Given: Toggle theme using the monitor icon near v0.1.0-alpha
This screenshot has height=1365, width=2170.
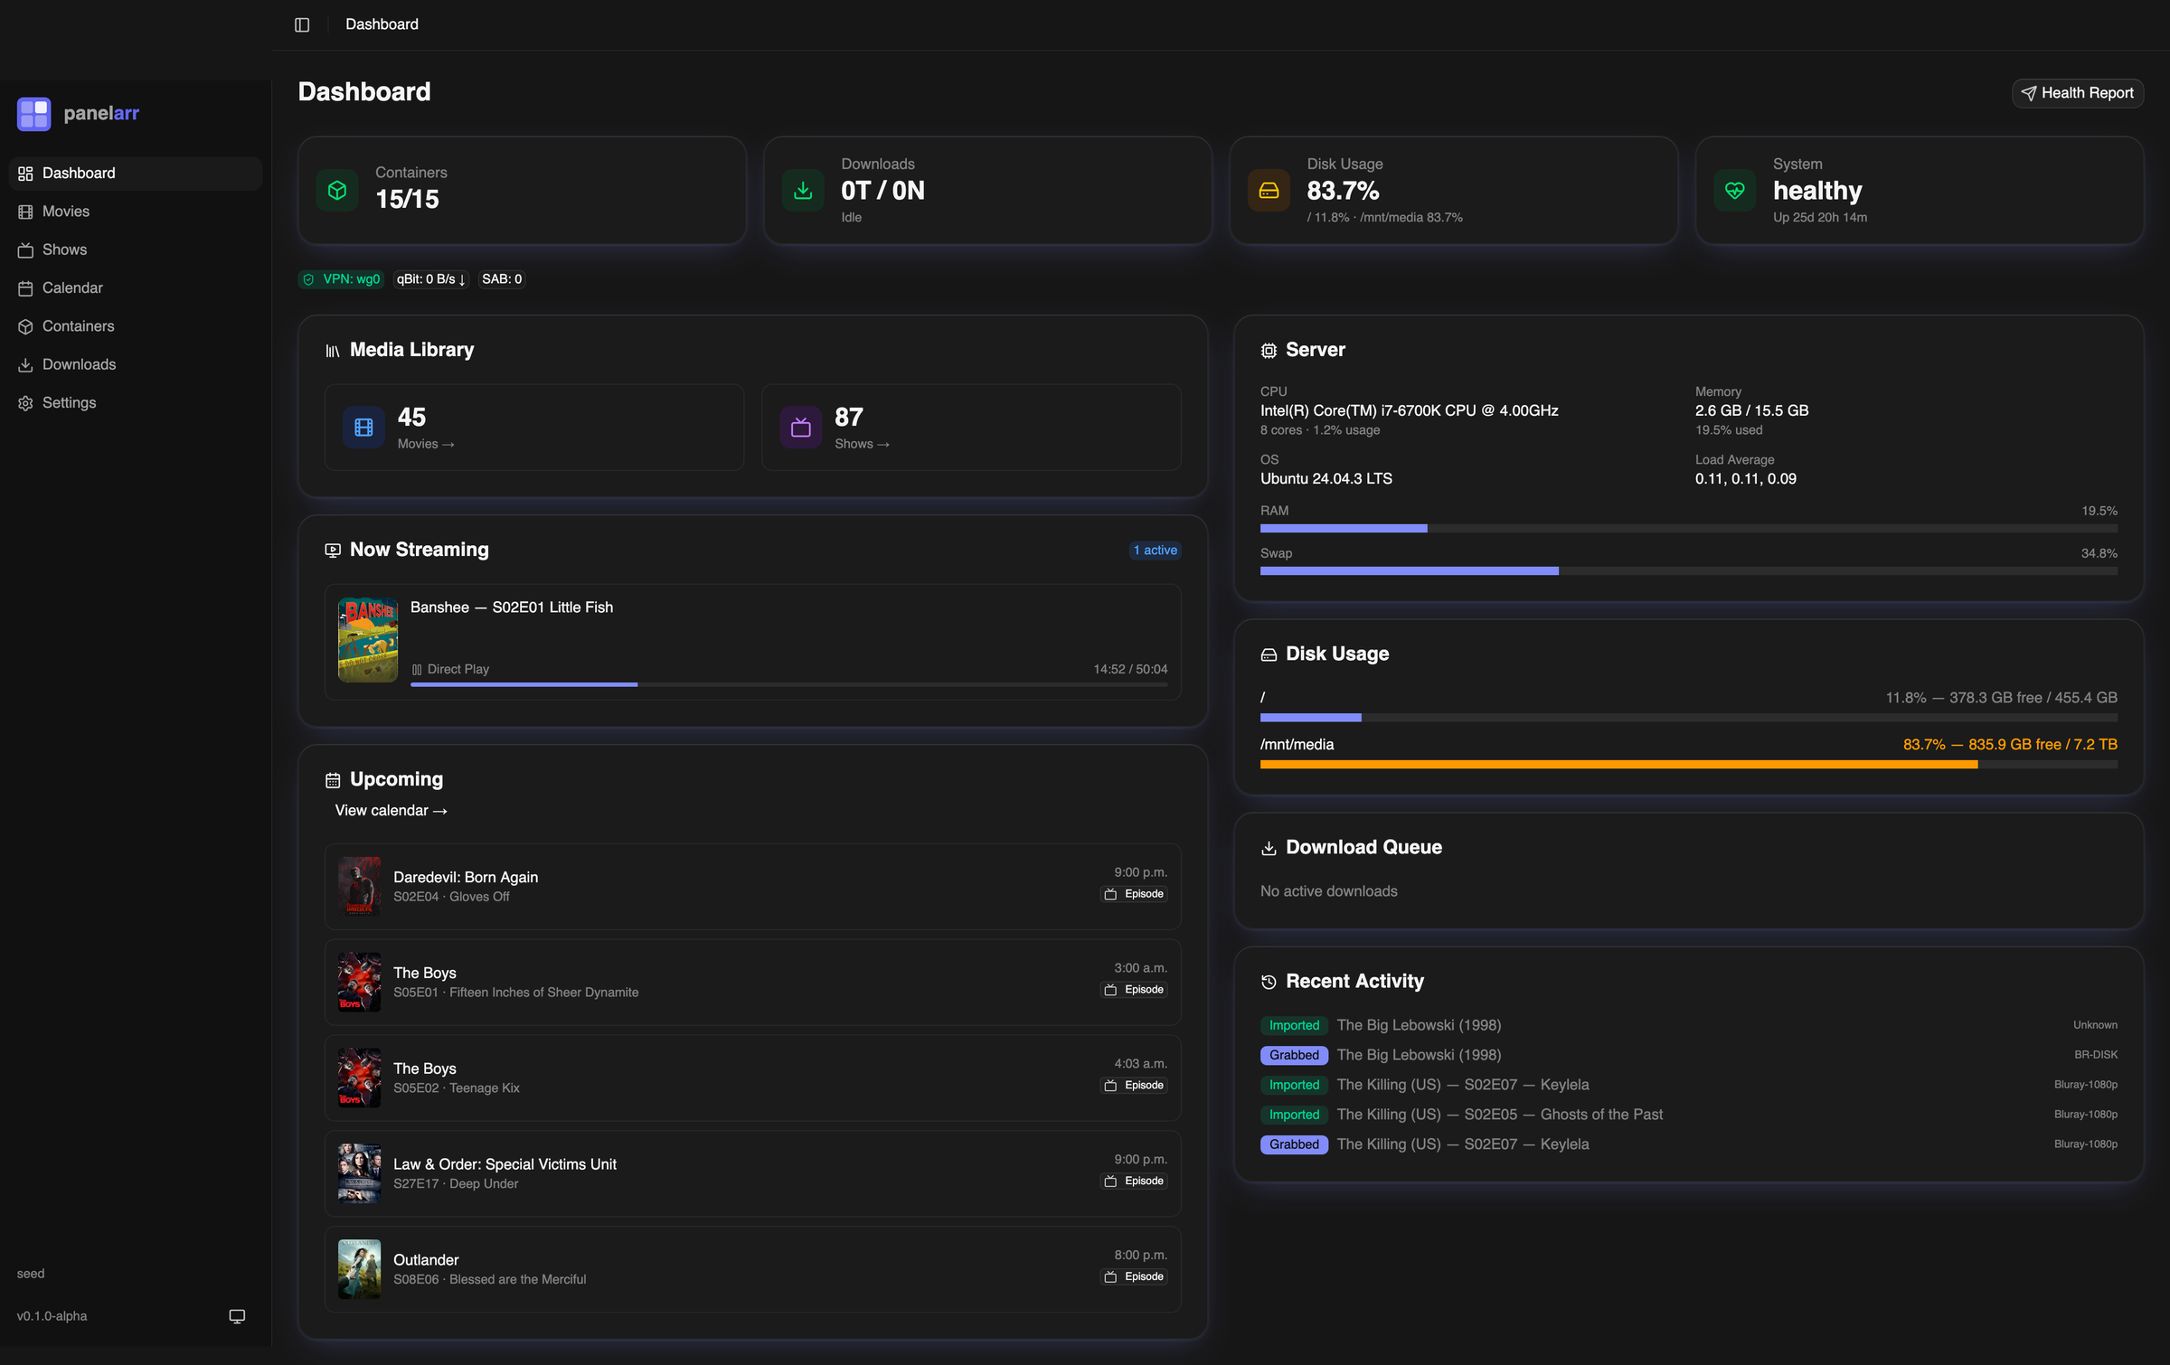Looking at the screenshot, I should (237, 1316).
